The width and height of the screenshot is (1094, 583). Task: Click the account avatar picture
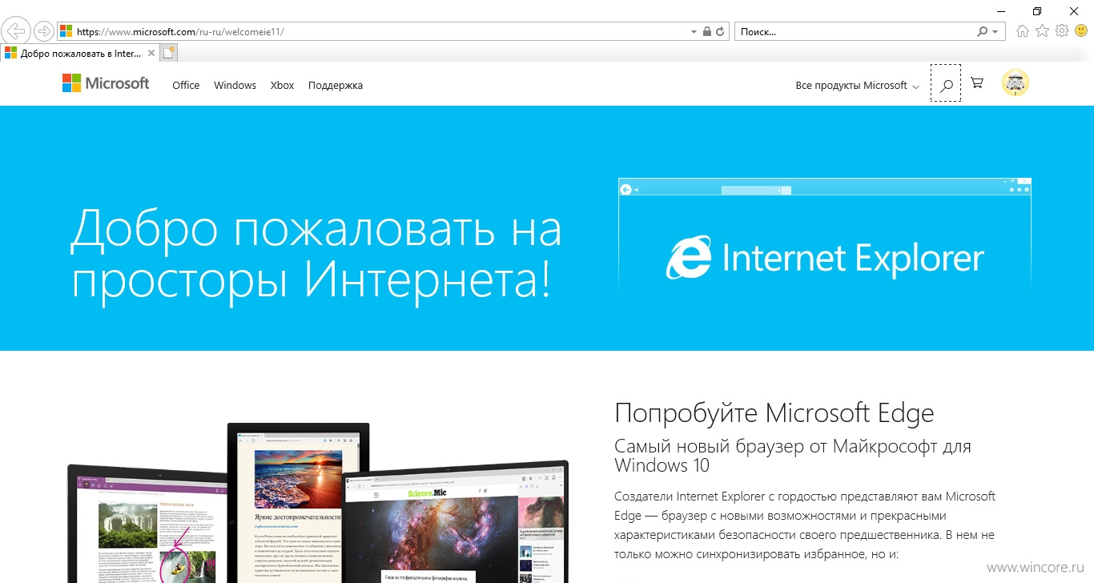click(1016, 83)
